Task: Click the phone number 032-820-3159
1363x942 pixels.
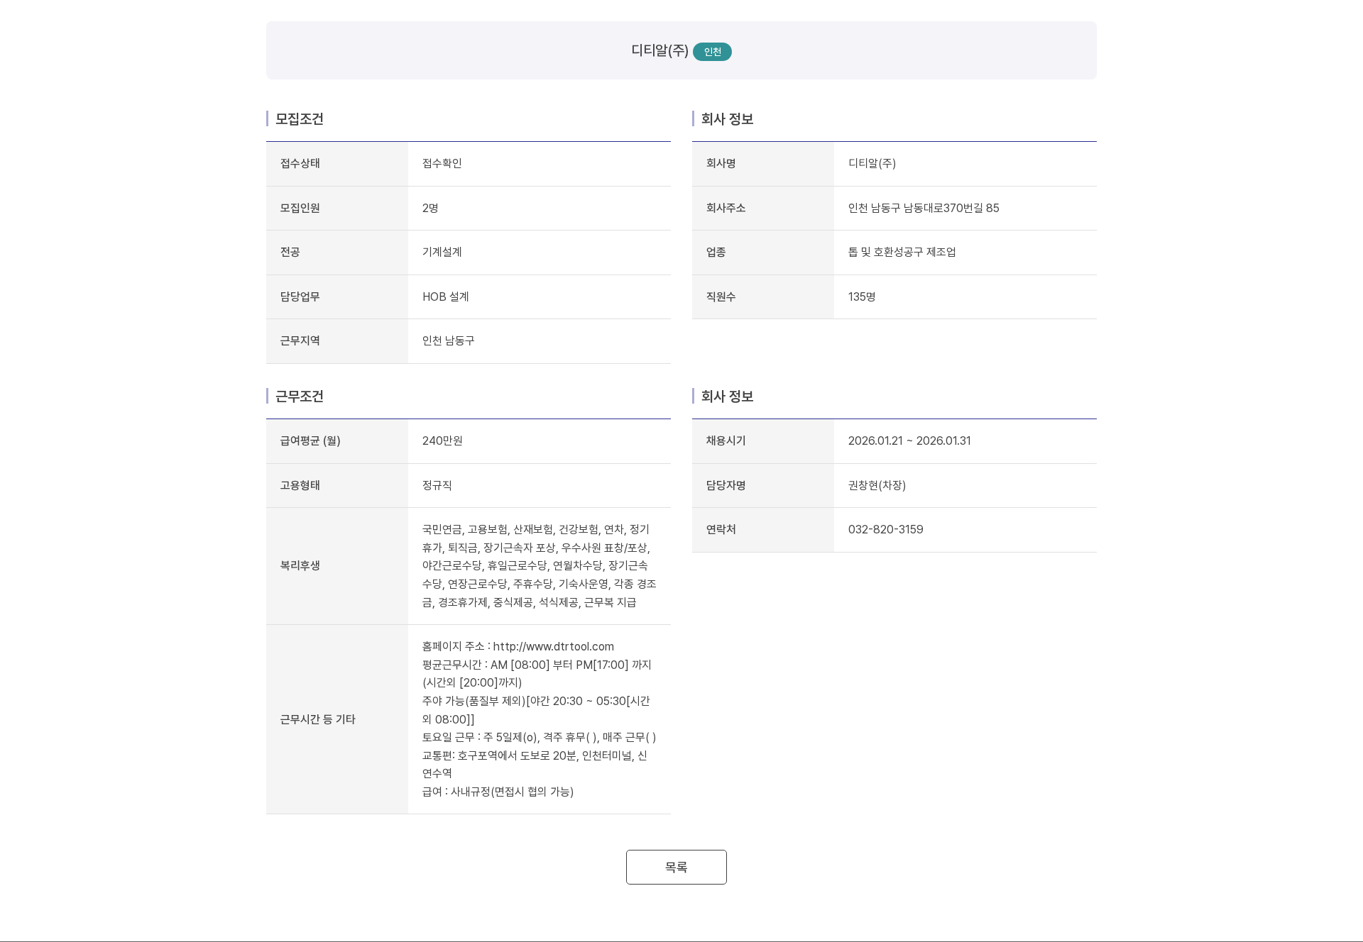Action: tap(885, 529)
